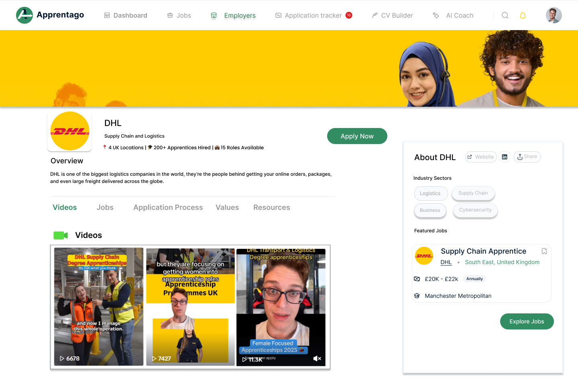Play the DHL Supply Chain video thumbnail
The image size is (578, 378).
click(99, 307)
